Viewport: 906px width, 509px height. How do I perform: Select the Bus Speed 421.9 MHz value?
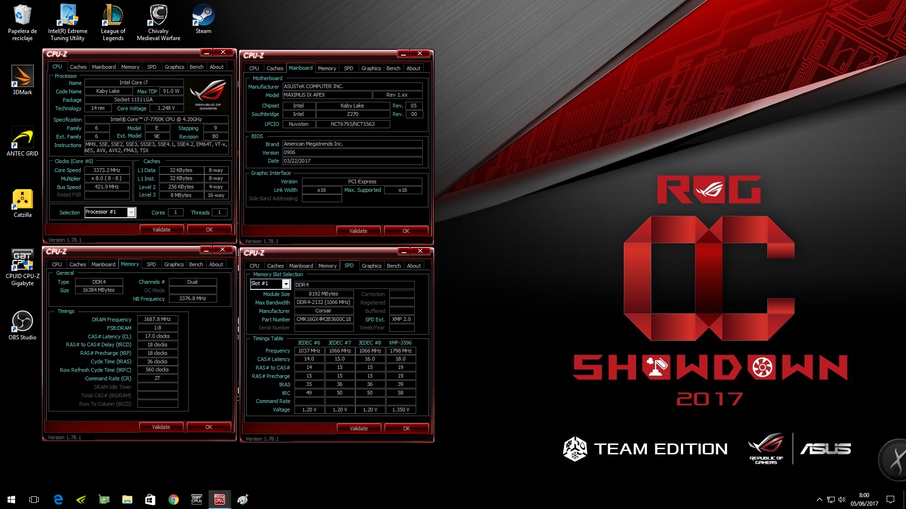[107, 187]
